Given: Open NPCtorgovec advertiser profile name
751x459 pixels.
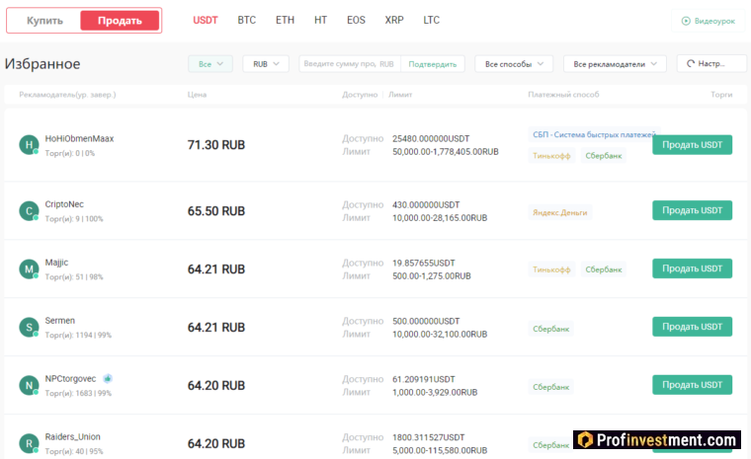Looking at the screenshot, I should click(x=70, y=379).
